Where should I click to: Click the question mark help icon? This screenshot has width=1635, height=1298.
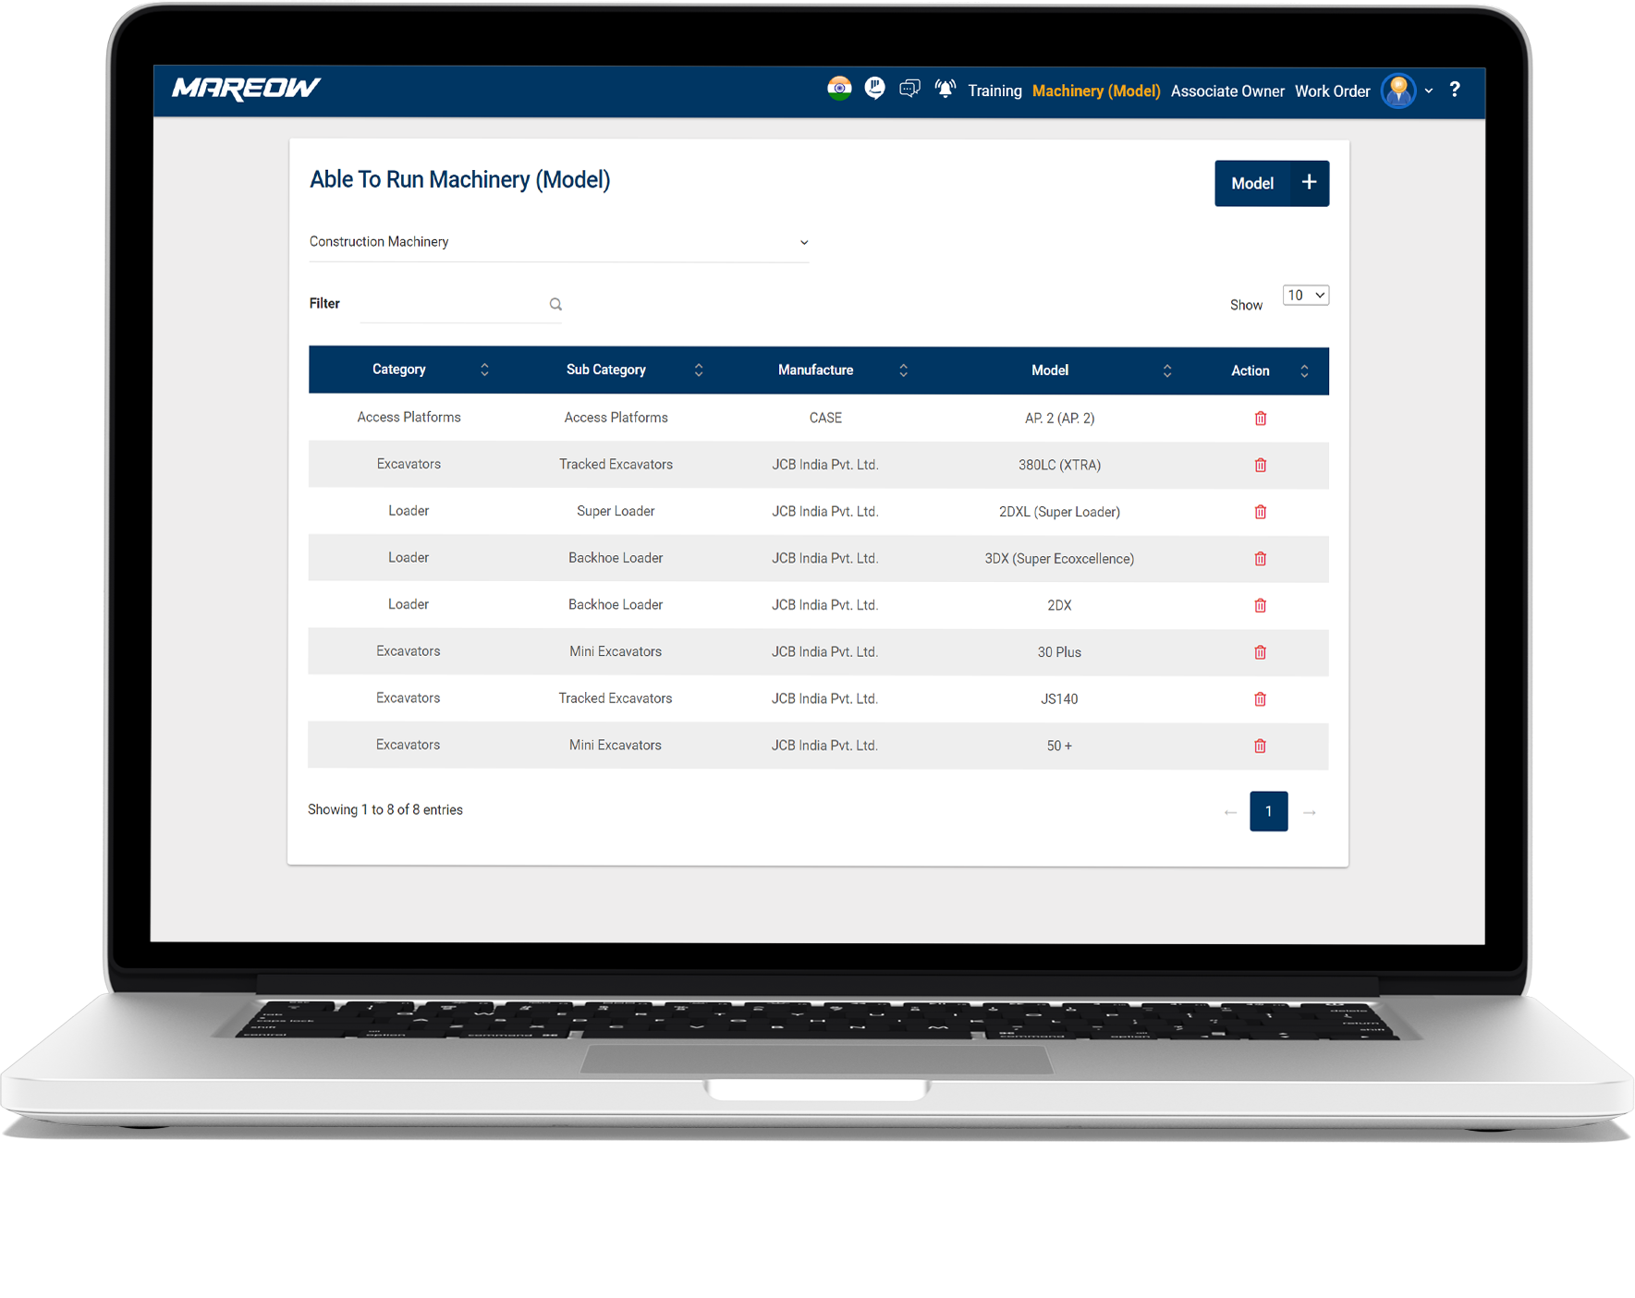1455,90
